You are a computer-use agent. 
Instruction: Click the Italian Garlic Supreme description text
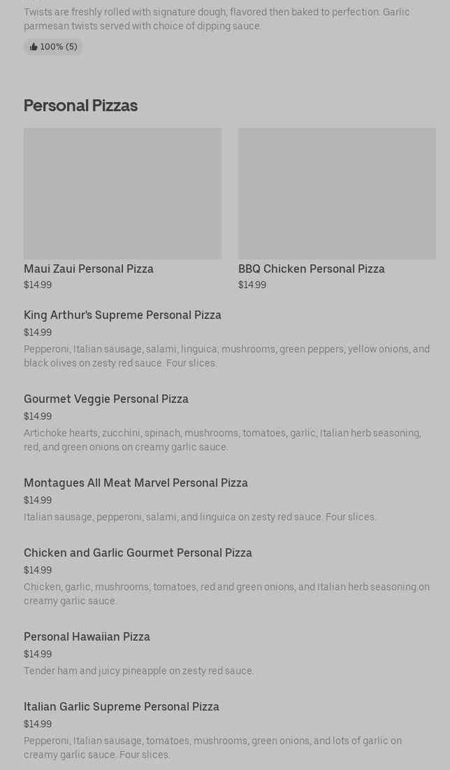(212, 748)
